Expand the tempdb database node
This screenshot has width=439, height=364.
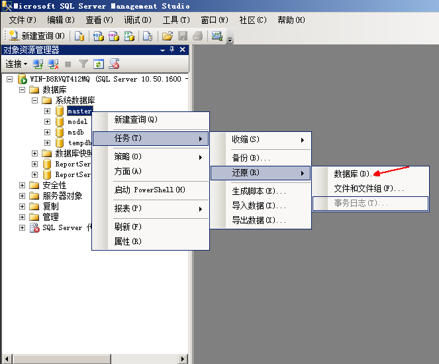pyautogui.click(x=47, y=143)
